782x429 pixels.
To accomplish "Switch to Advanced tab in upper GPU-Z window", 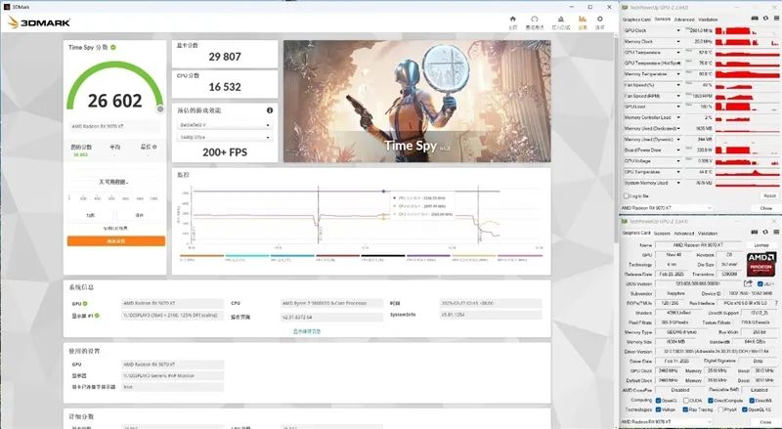I will coord(683,20).
